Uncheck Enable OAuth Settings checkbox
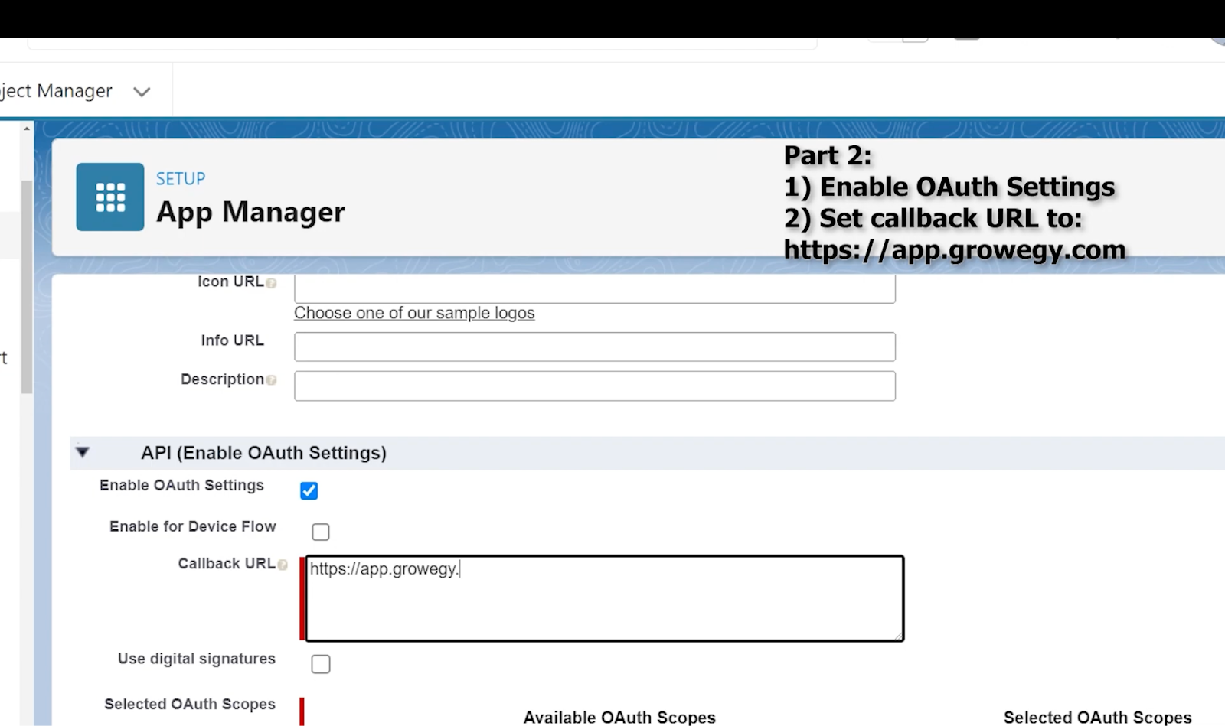Viewport: 1225px width, 726px height. 309,490
